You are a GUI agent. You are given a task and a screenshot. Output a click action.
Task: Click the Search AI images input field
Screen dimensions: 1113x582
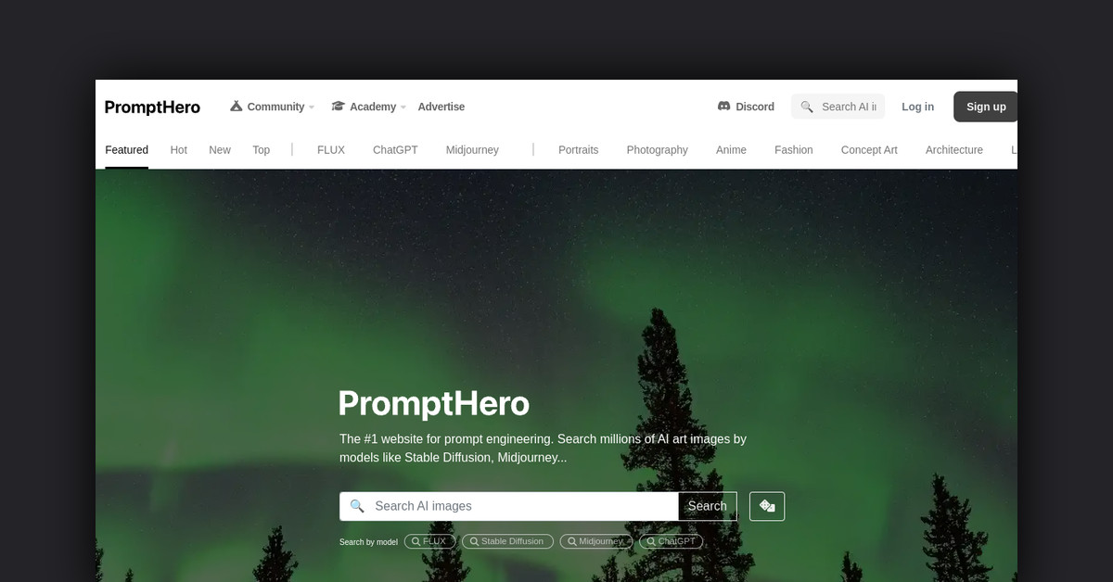click(509, 506)
